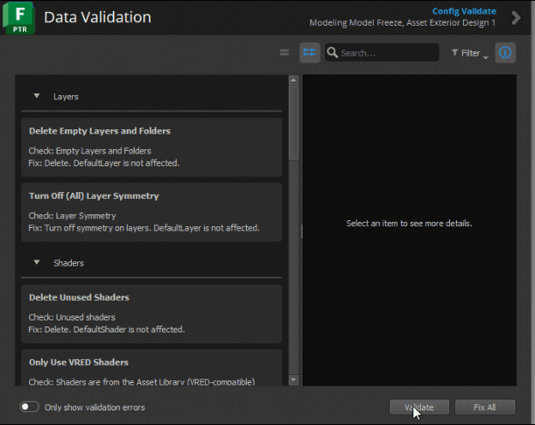
Task: Click the scrollbar down arrow
Action: point(293,380)
